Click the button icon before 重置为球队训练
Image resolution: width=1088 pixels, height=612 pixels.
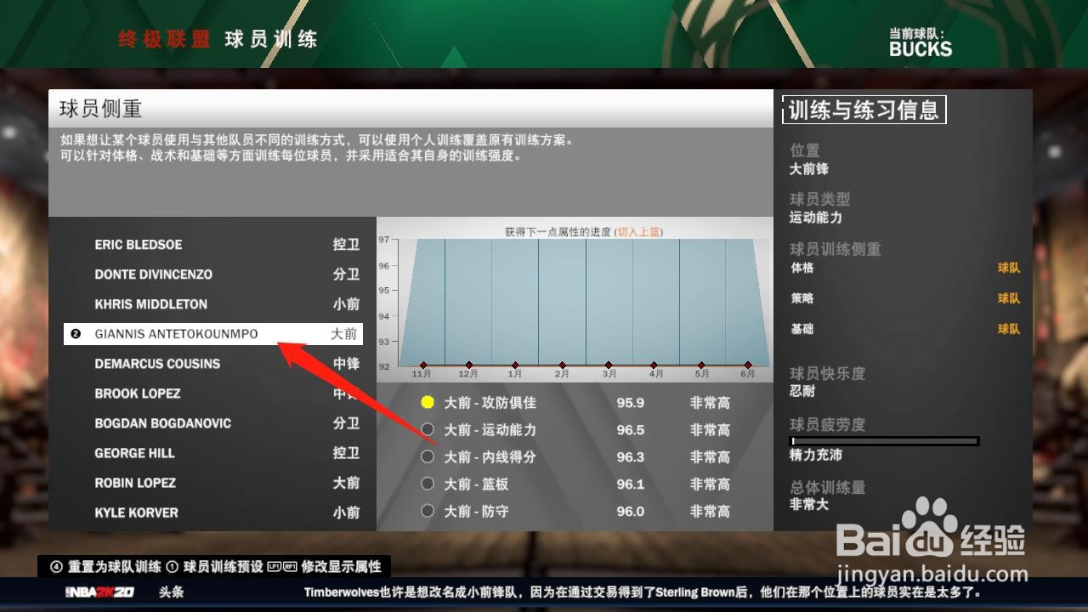pyautogui.click(x=56, y=566)
